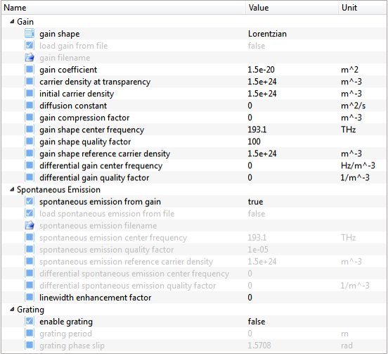The image size is (388, 354).
Task: Click the icon beside differential gain quality factor
Action: [30, 177]
